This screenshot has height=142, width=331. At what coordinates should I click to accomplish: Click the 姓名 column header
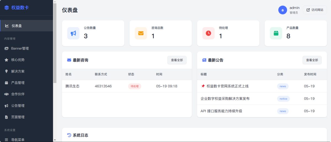pyautogui.click(x=68, y=74)
